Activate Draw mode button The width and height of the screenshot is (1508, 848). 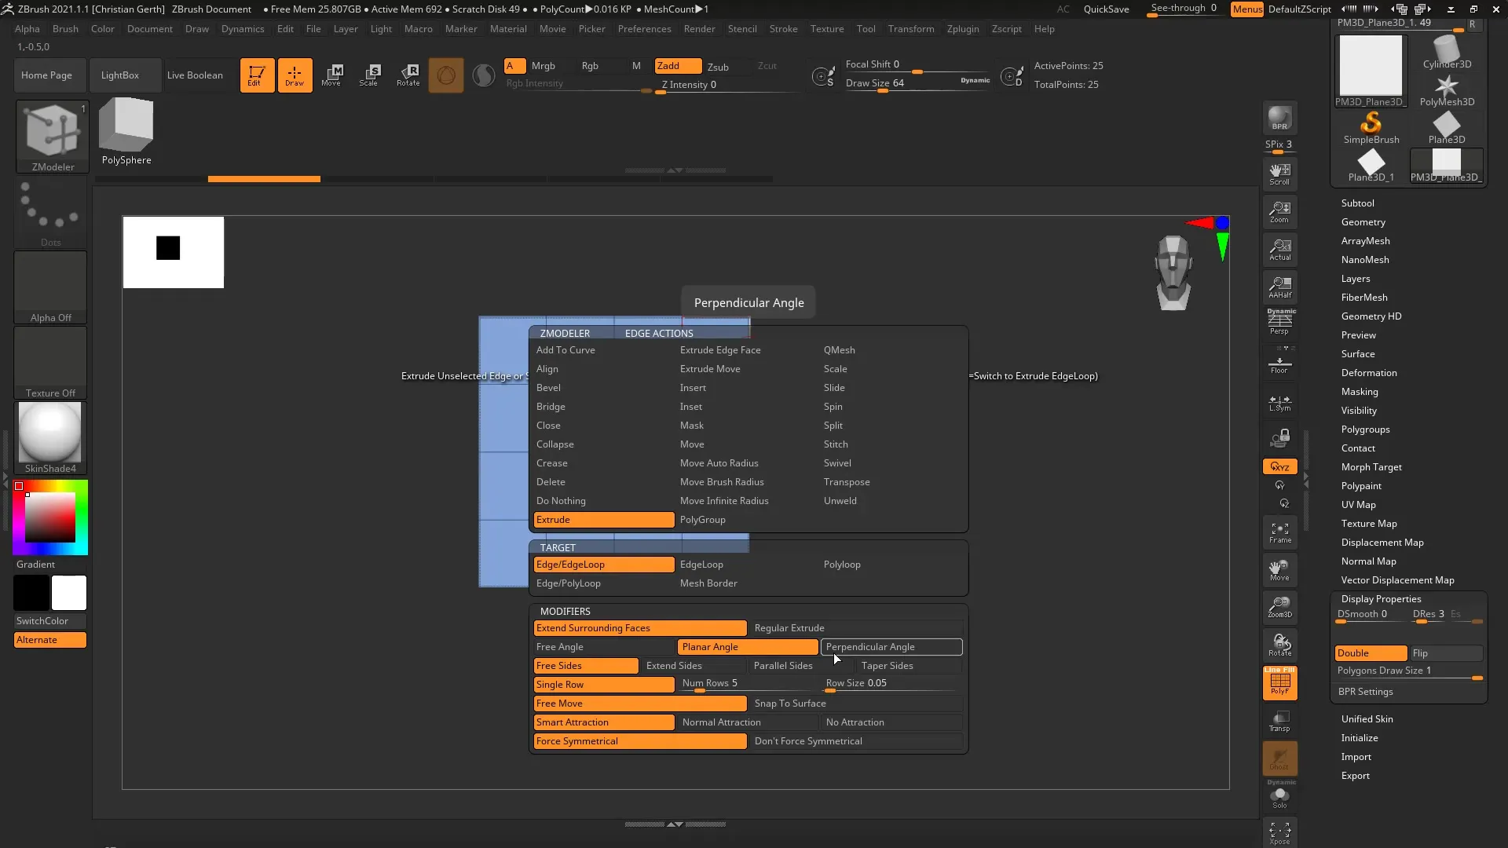tap(295, 75)
